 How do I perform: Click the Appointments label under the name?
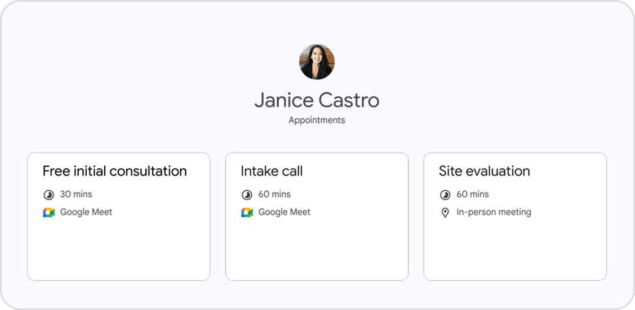tap(317, 120)
